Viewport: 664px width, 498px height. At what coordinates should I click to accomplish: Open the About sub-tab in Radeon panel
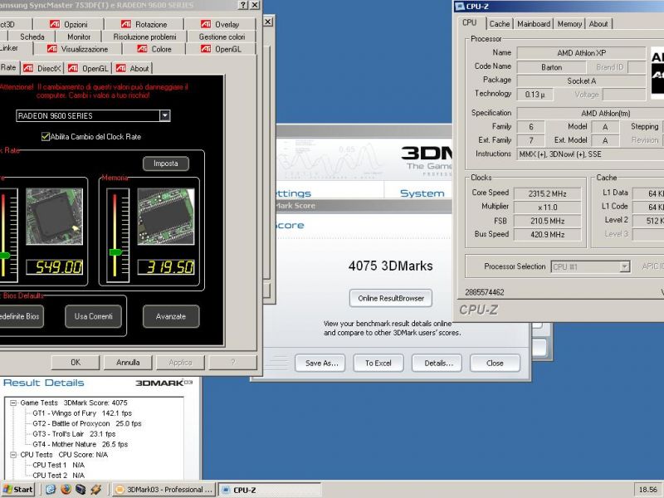tap(133, 68)
